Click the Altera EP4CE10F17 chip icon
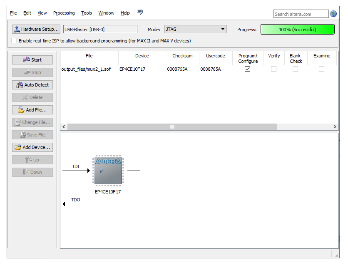 pos(108,171)
